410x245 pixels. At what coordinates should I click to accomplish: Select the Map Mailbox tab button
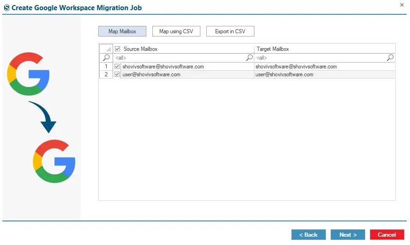[122, 31]
